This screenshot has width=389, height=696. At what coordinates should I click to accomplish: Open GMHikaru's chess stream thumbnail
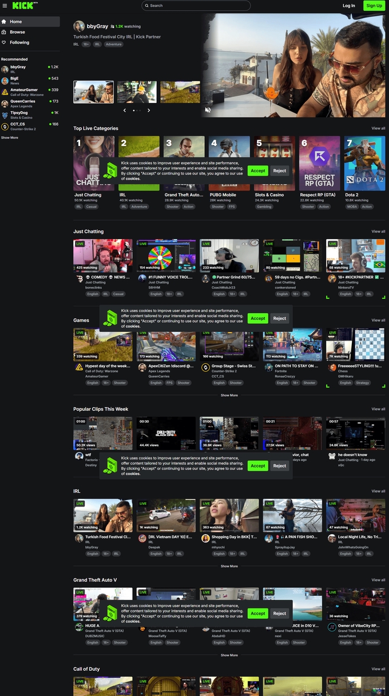click(356, 345)
